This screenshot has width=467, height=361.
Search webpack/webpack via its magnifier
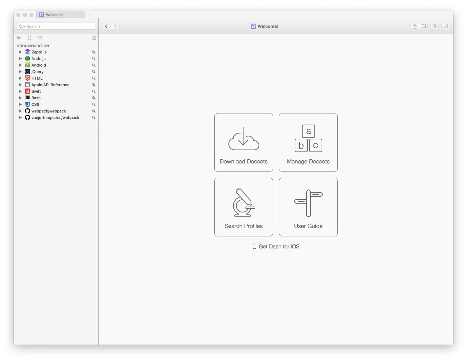94,111
